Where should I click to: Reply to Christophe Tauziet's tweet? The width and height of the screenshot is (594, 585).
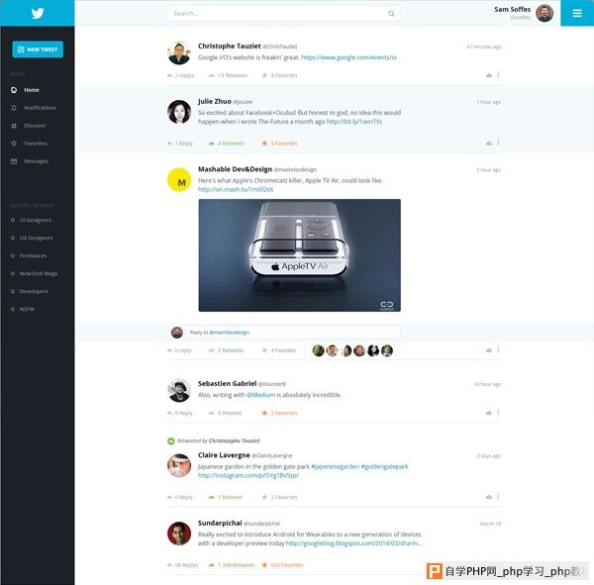coord(181,75)
